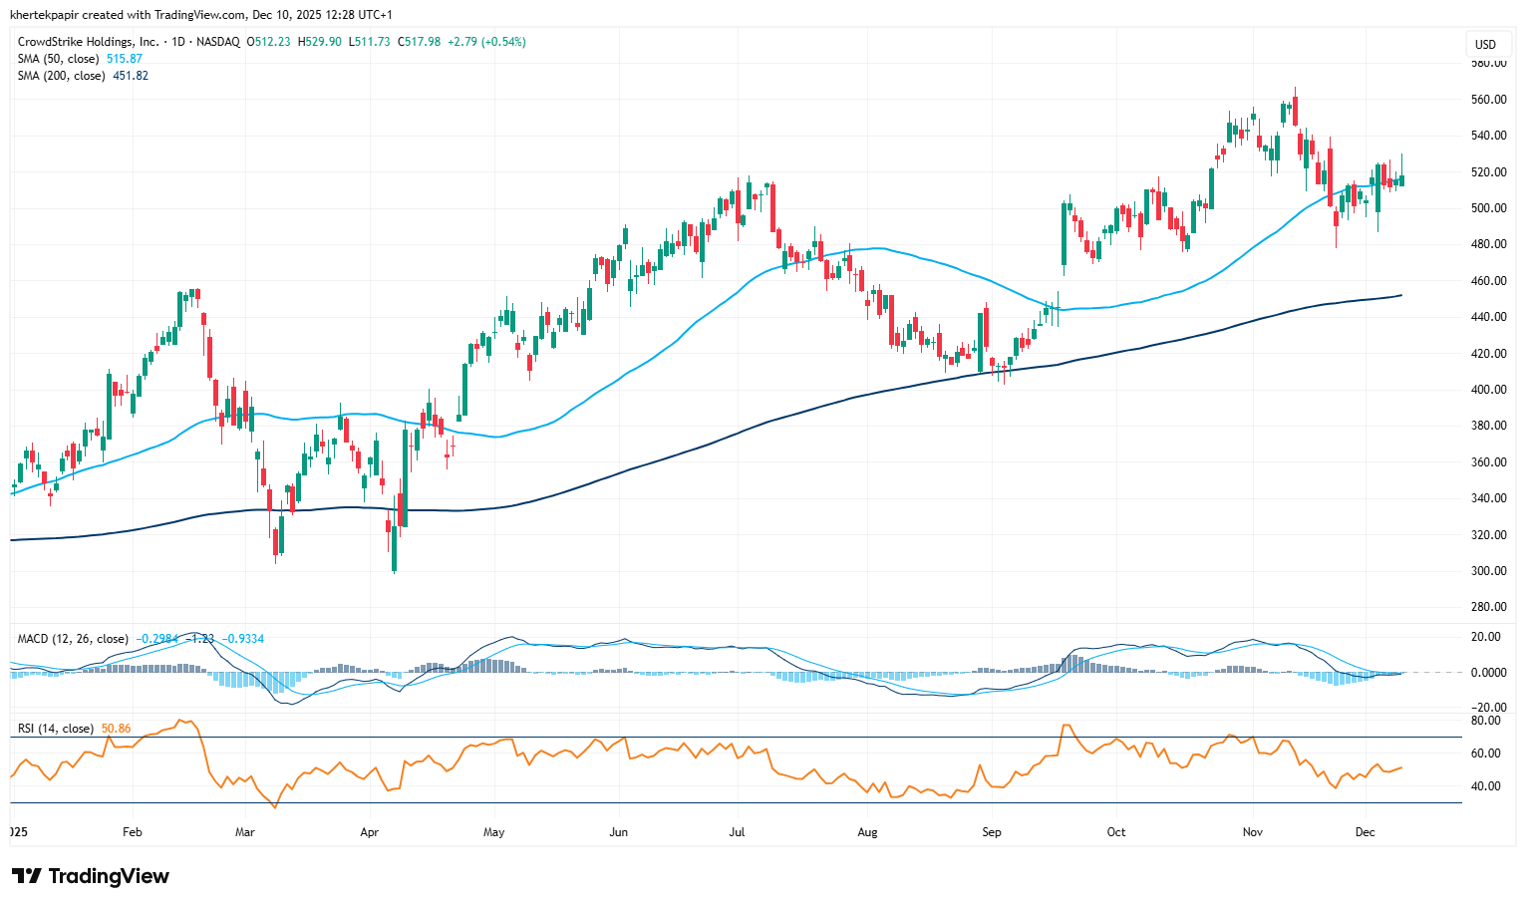
Task: Click the TradingView logo icon at bottom-left
Action: [x=27, y=876]
